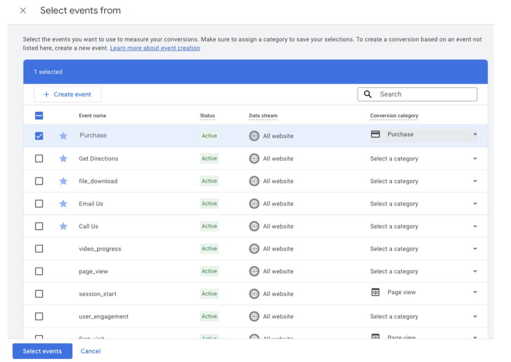Click the Active status badge for Purchase
The width and height of the screenshot is (511, 362).
click(209, 136)
